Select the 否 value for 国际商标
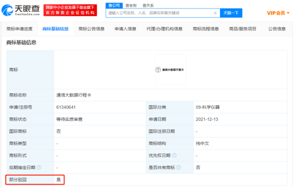293x187 pixels. tap(59, 131)
